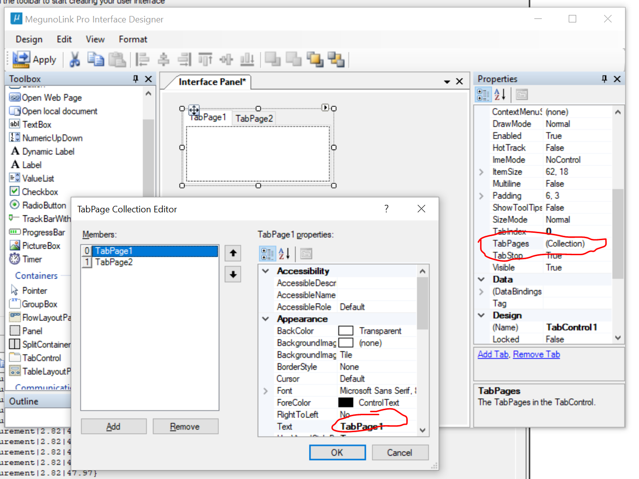The width and height of the screenshot is (639, 479).
Task: Open the Format menu
Action: pyautogui.click(x=133, y=39)
